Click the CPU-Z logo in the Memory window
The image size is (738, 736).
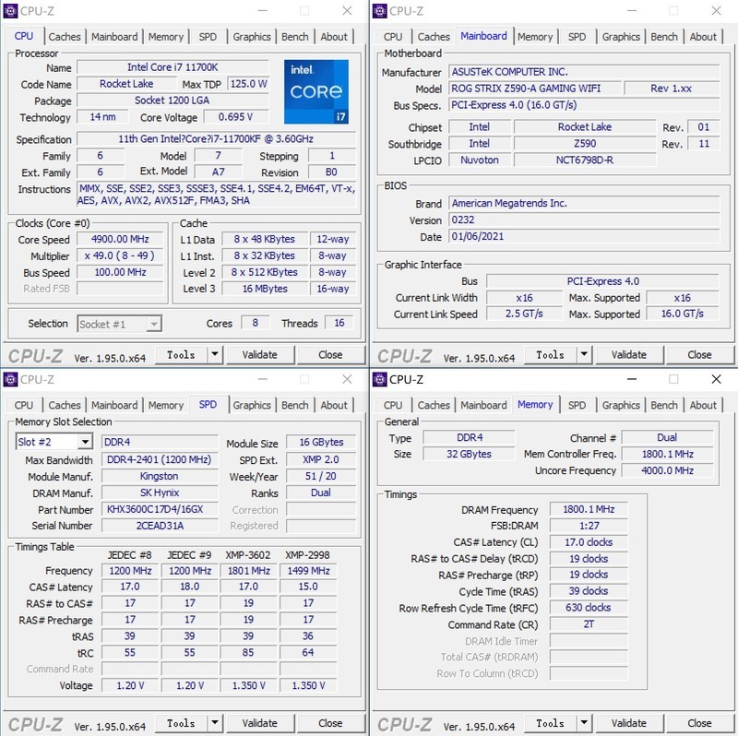[403, 722]
